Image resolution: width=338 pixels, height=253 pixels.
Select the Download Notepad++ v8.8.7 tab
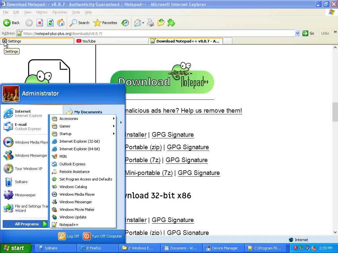[186, 41]
